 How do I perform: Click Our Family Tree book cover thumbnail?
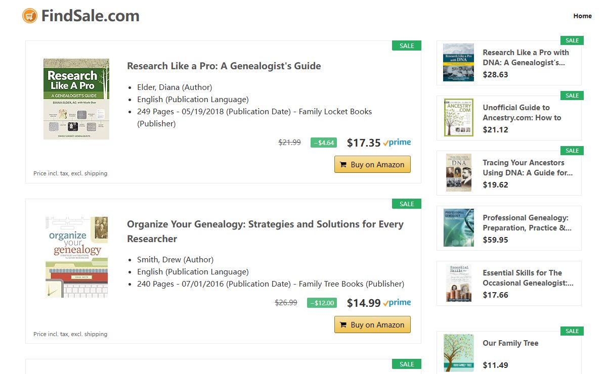(x=458, y=353)
